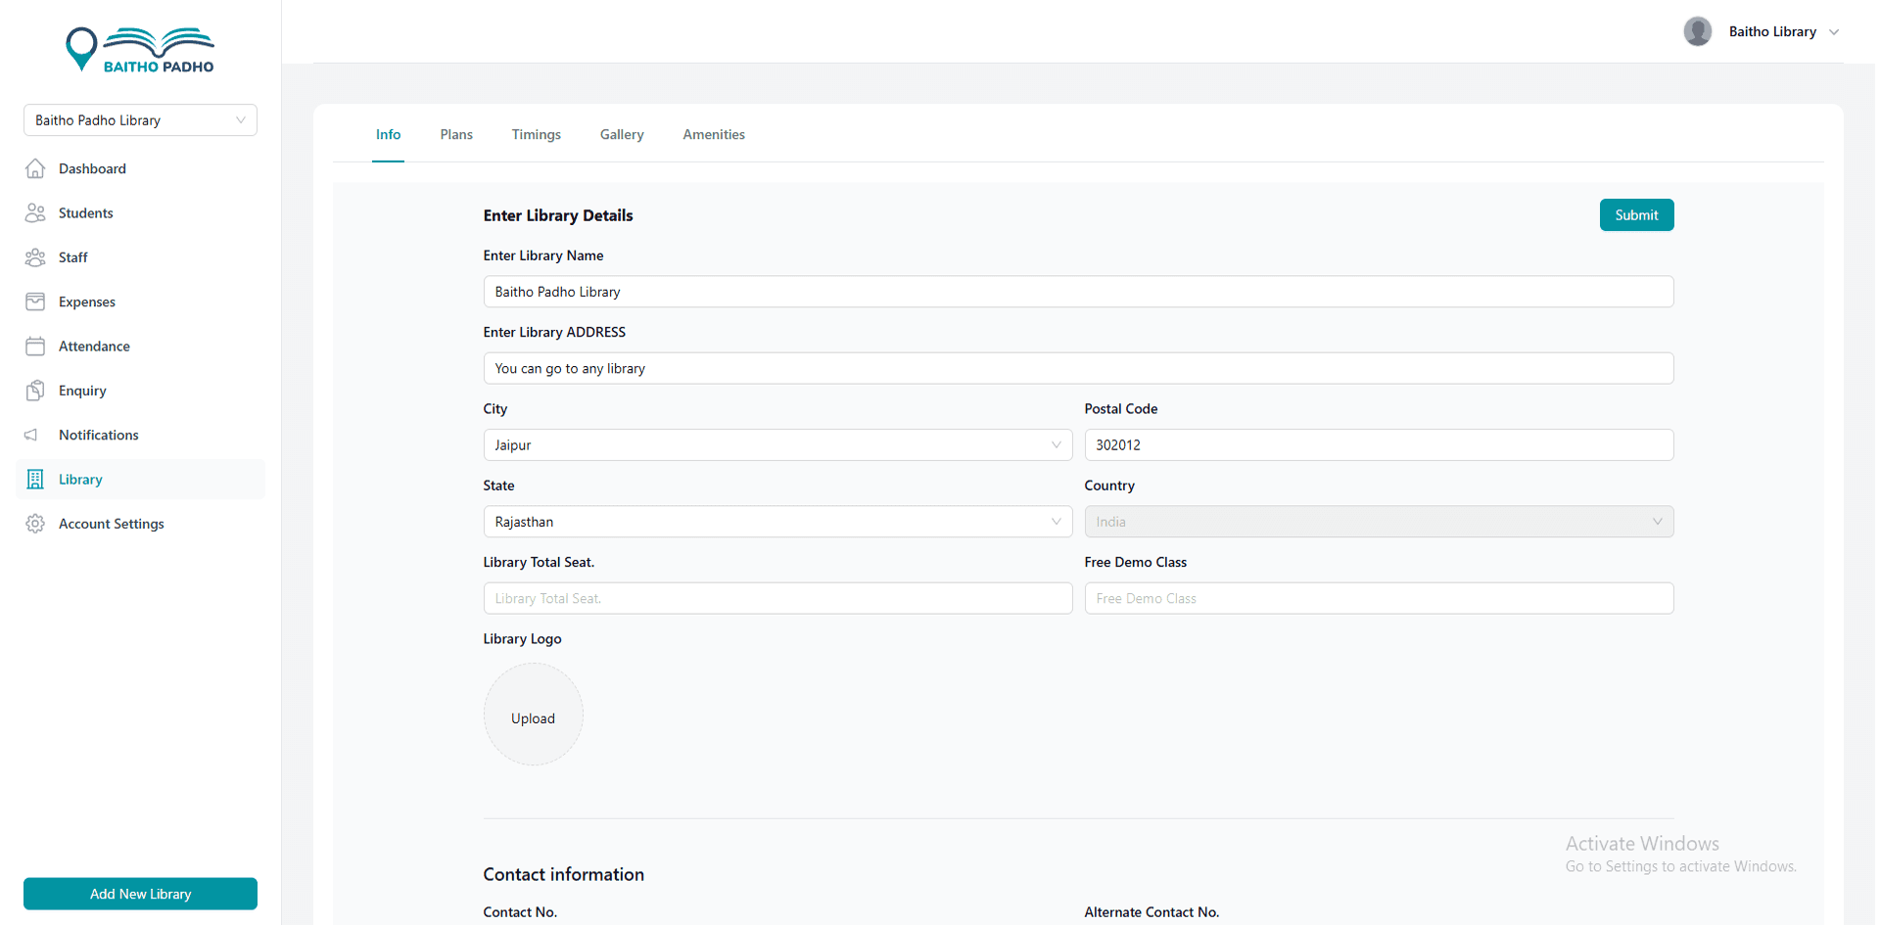Click the Notifications megaphone icon
This screenshot has height=925, width=1880.
[31, 435]
